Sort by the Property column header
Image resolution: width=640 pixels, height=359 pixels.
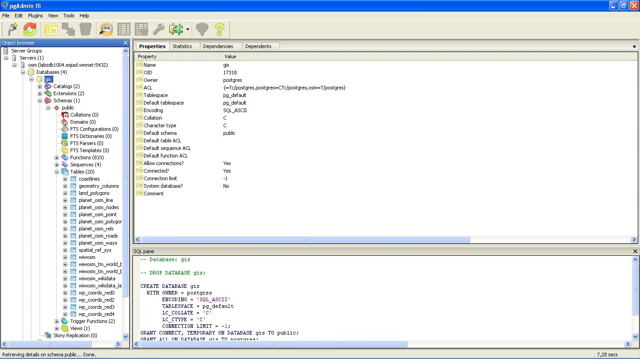click(177, 56)
